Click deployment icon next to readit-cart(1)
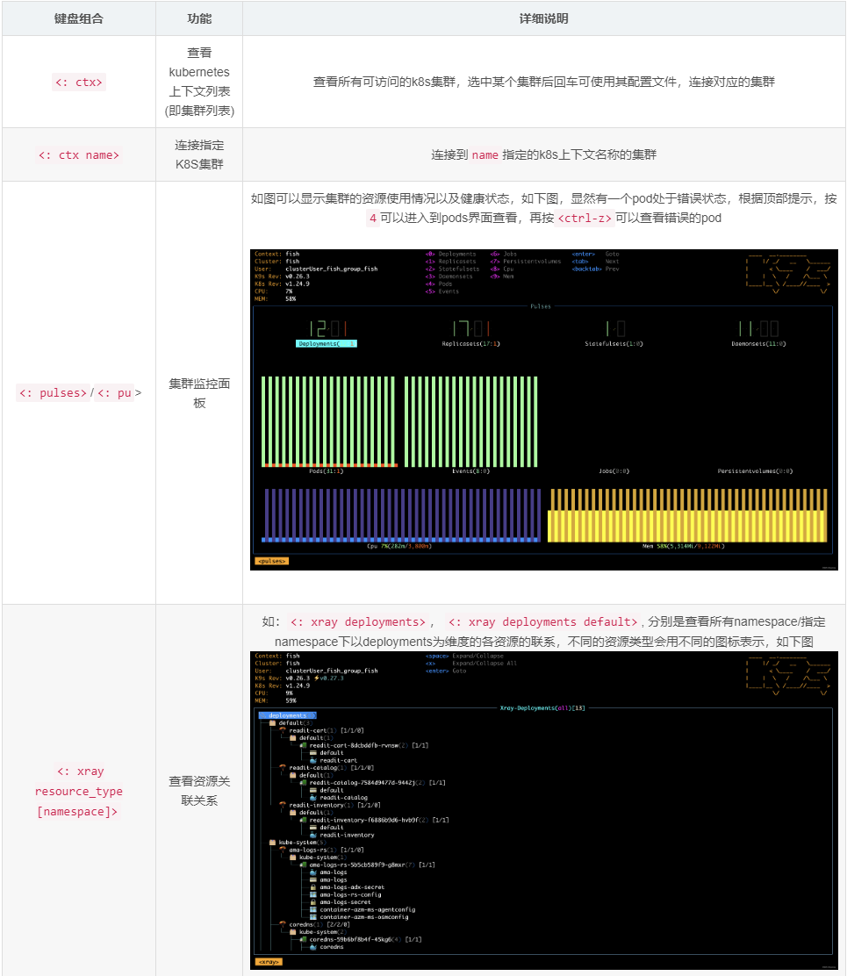847x976 pixels. point(283,731)
